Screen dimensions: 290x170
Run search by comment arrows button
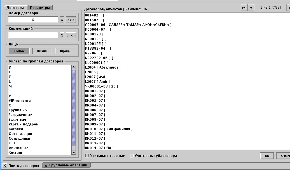(71, 35)
